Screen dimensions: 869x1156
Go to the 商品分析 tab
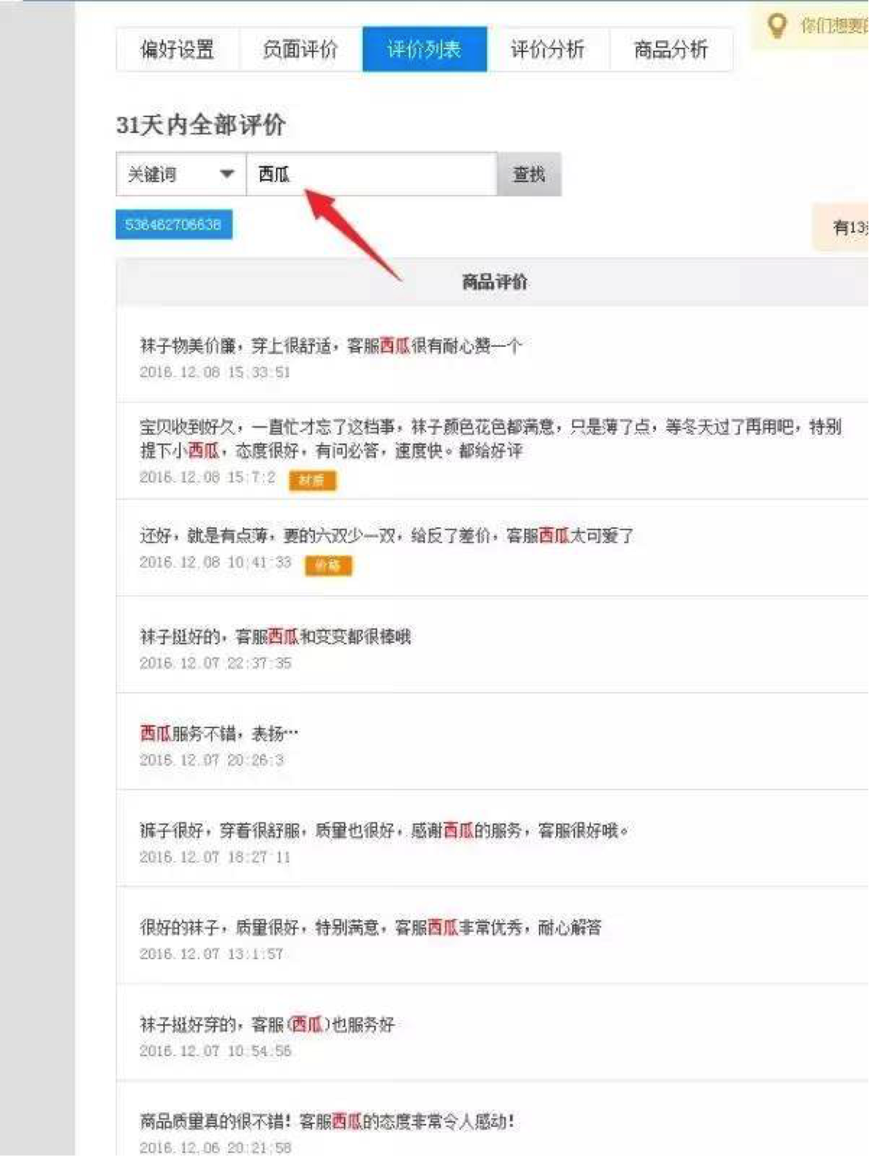pyautogui.click(x=671, y=49)
